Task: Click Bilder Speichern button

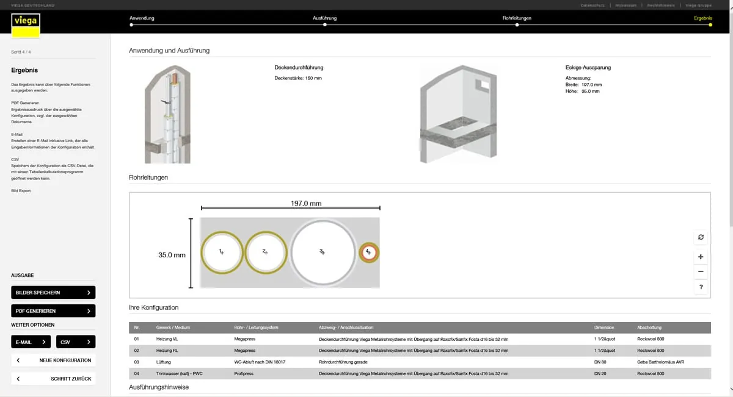Action: point(53,293)
